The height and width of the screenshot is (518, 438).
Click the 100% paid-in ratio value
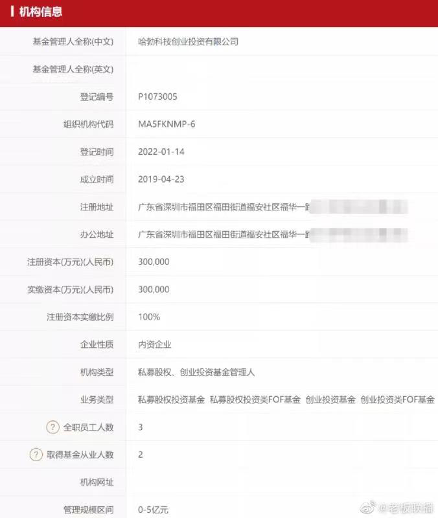(x=149, y=317)
